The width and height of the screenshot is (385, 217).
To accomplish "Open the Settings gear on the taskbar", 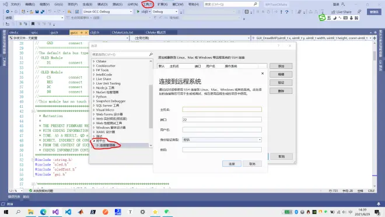I will [x=142, y=212].
